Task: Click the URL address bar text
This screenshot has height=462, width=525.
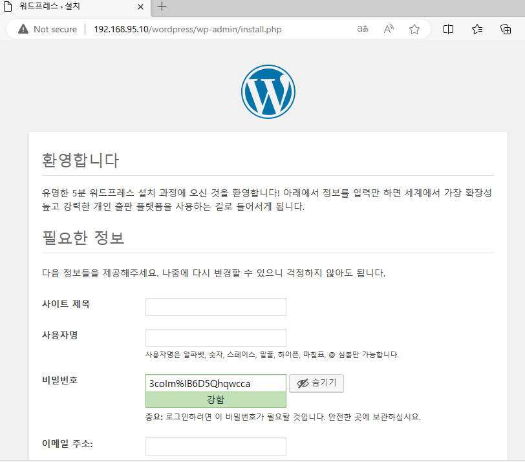Action: pos(187,30)
